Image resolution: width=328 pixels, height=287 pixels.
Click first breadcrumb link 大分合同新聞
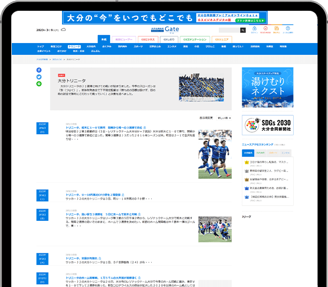42,59
